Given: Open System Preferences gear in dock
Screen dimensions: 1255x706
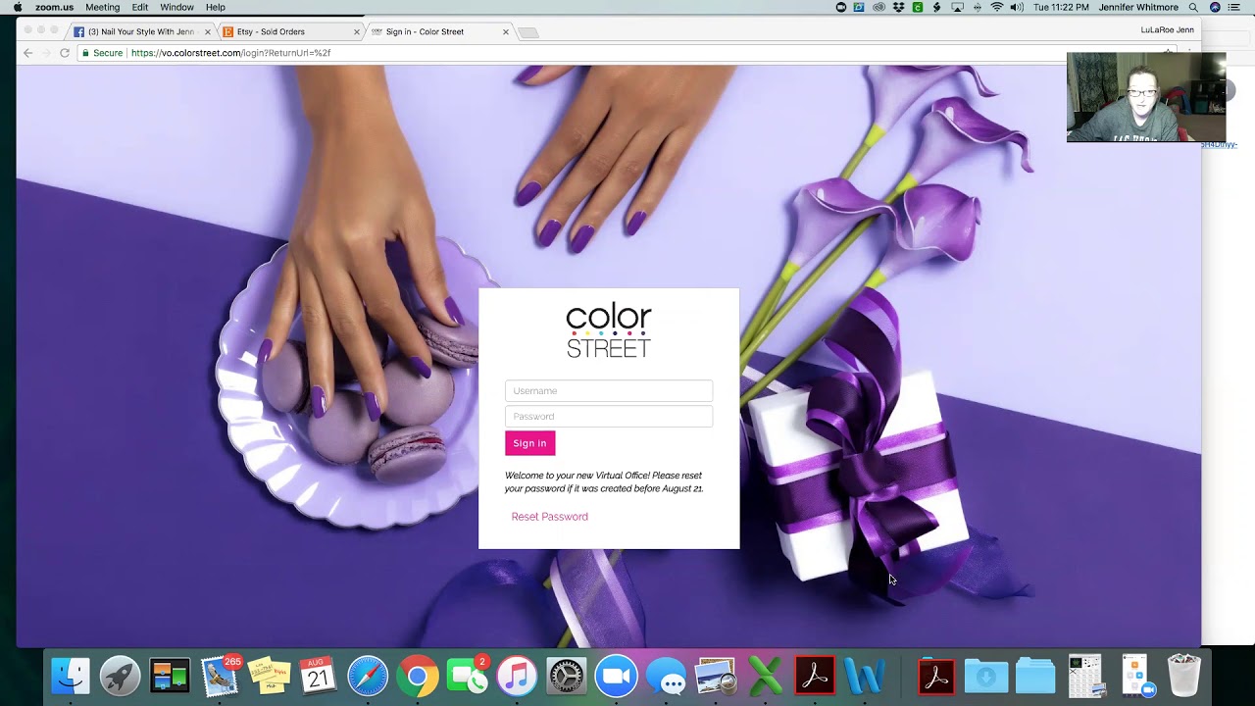Looking at the screenshot, I should (x=567, y=677).
